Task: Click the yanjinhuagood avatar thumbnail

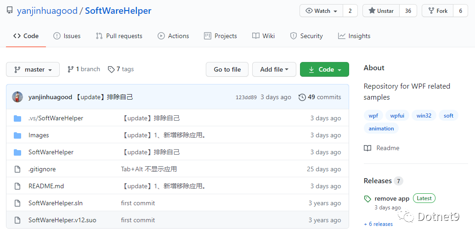Action: 17,97
